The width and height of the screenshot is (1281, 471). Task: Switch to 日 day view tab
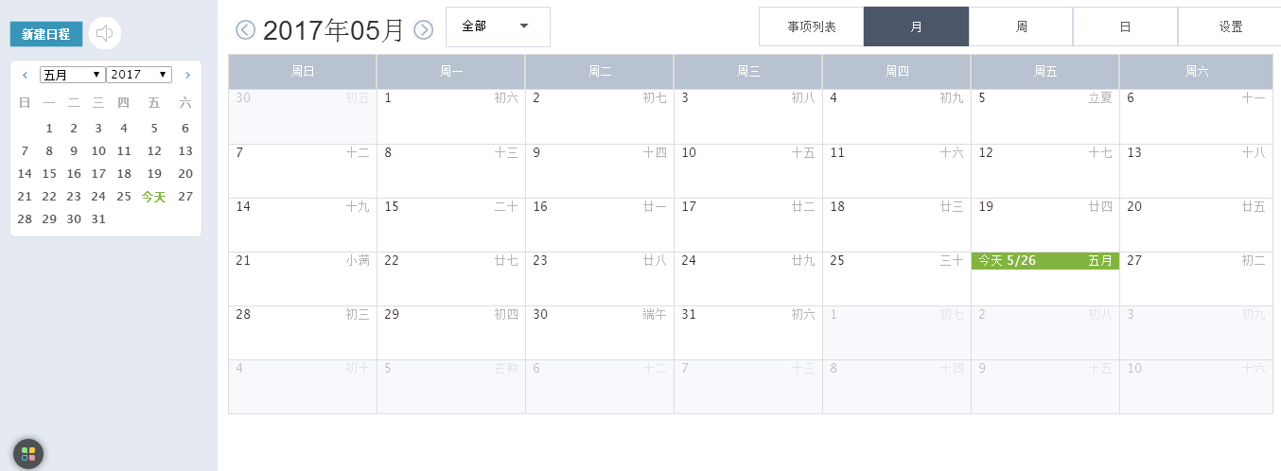pos(1125,26)
